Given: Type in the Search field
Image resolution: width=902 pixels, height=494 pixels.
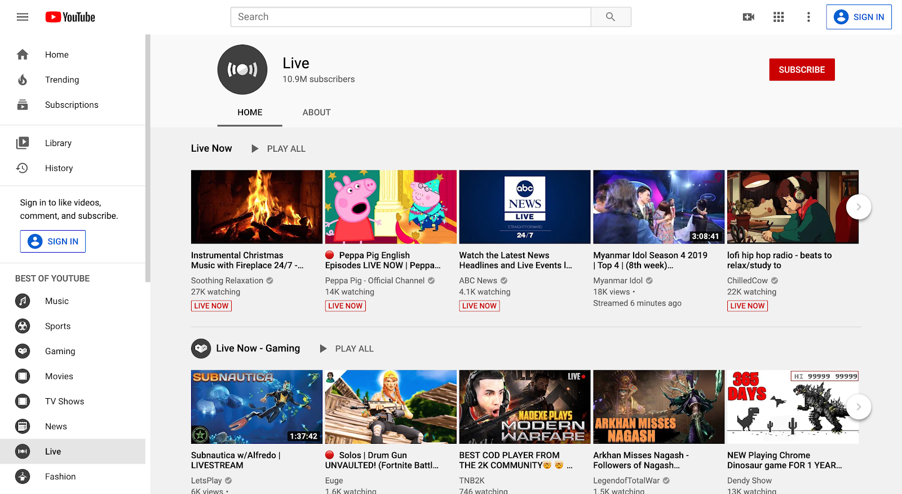Looking at the screenshot, I should coord(410,17).
